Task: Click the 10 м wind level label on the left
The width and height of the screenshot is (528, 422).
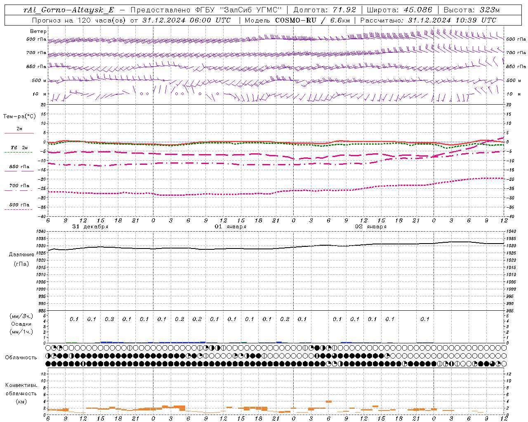Action: [x=40, y=94]
